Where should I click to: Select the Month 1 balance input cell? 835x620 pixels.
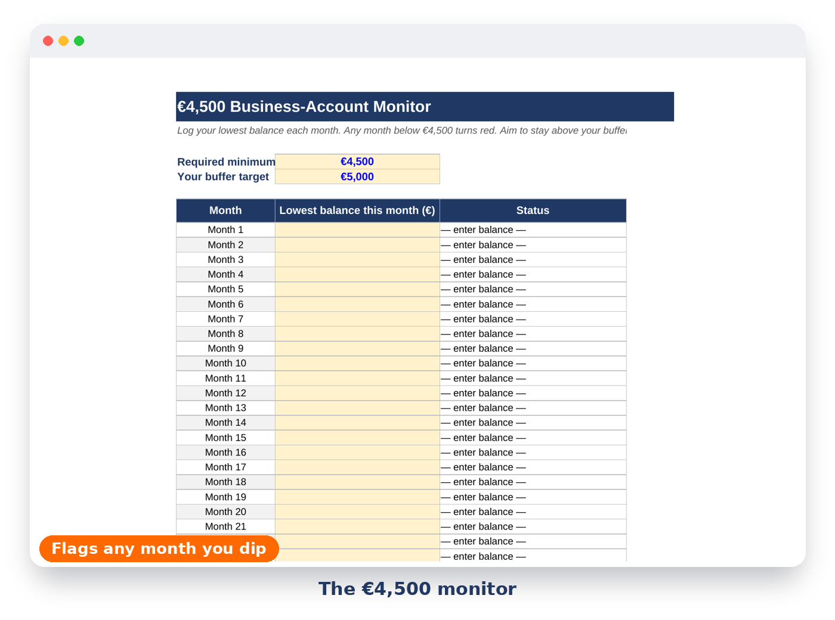point(357,230)
